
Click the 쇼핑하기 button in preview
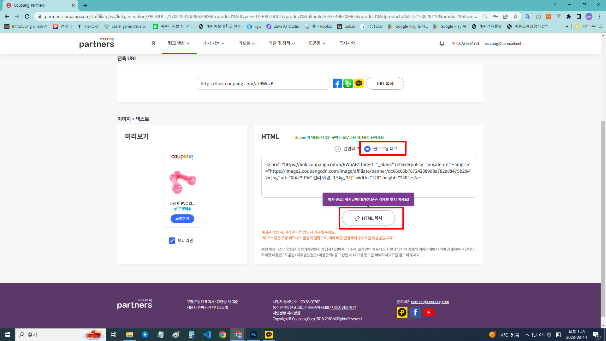[182, 218]
